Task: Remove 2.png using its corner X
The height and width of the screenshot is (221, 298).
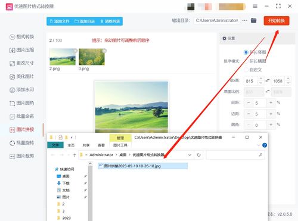Action: click(75, 51)
